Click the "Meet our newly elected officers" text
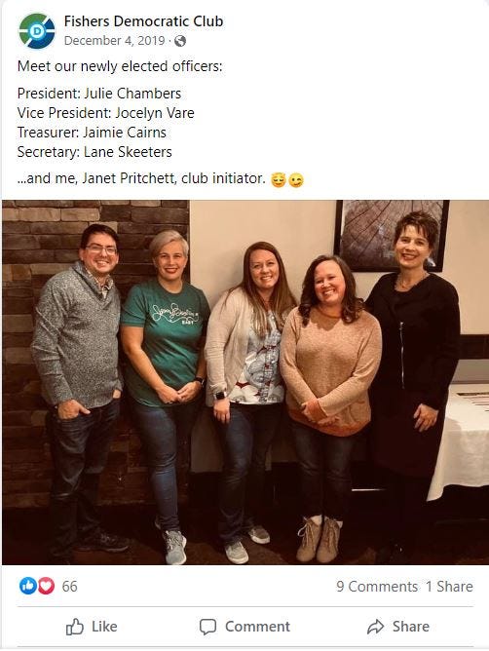 (x=120, y=66)
